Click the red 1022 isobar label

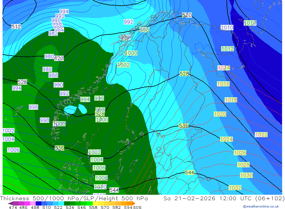261,135
